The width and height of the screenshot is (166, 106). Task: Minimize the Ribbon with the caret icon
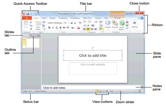(139, 18)
